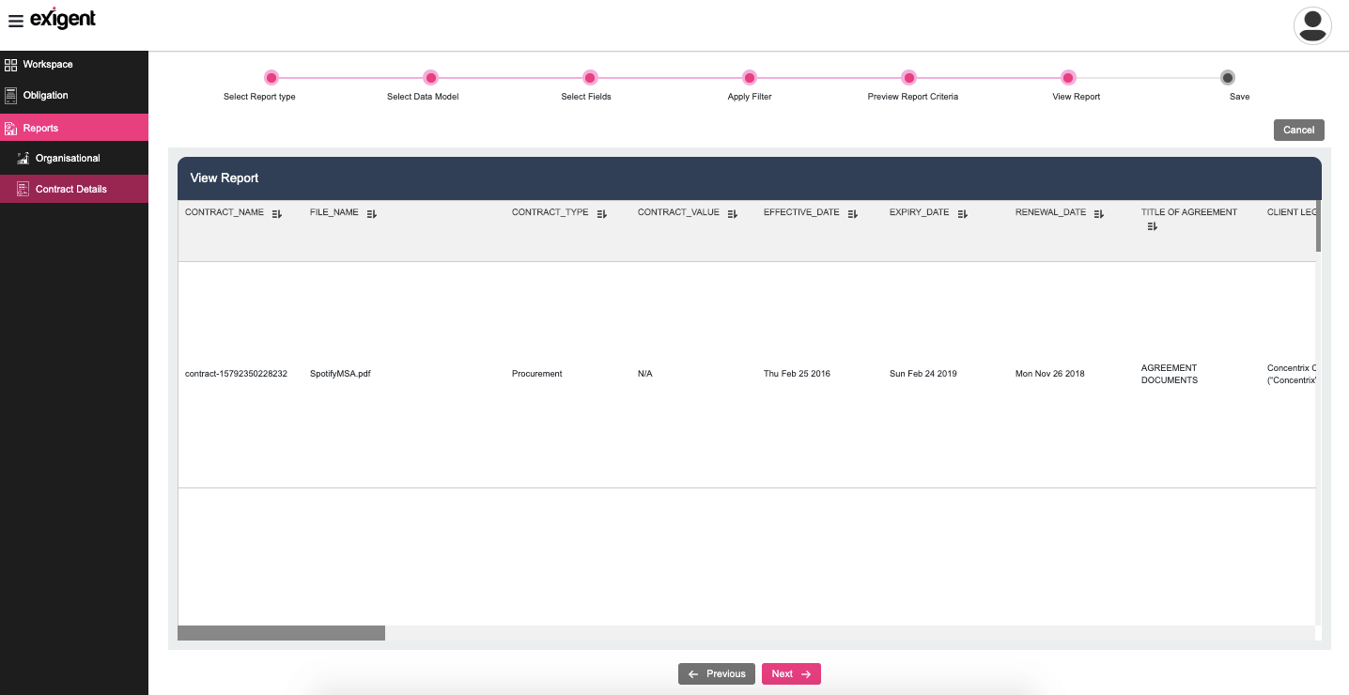Image resolution: width=1349 pixels, height=695 pixels.
Task: Open the hamburger menu icon
Action: pos(16,22)
